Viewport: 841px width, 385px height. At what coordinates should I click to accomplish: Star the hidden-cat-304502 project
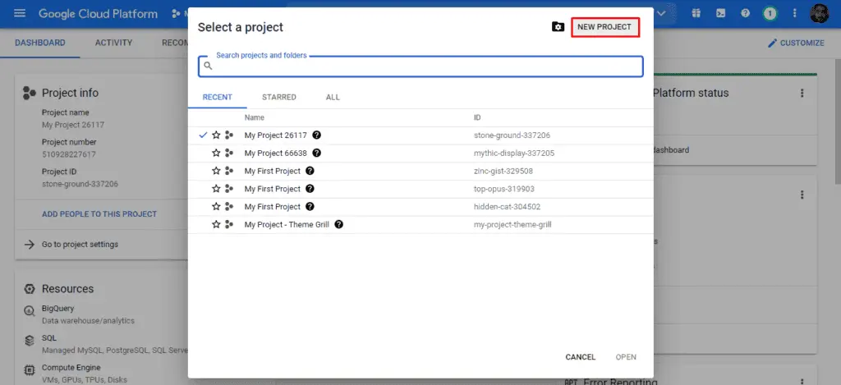click(x=216, y=206)
